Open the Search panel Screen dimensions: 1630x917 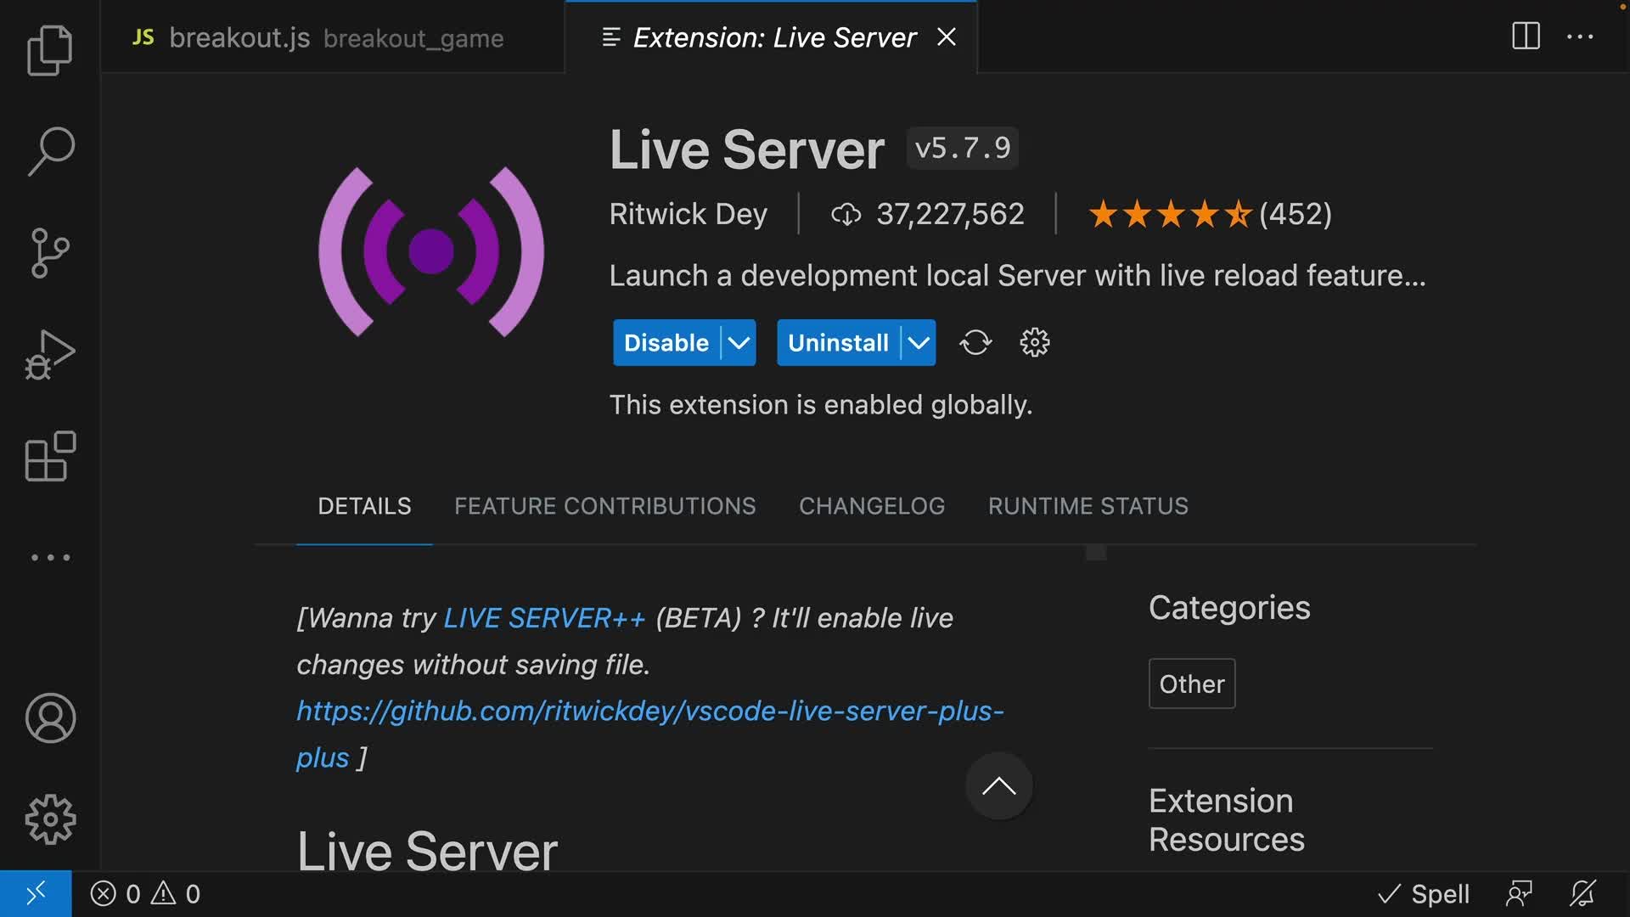[48, 151]
